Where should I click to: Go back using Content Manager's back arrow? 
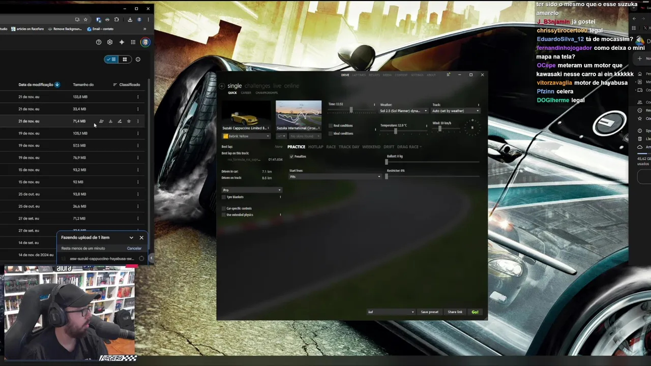(222, 86)
